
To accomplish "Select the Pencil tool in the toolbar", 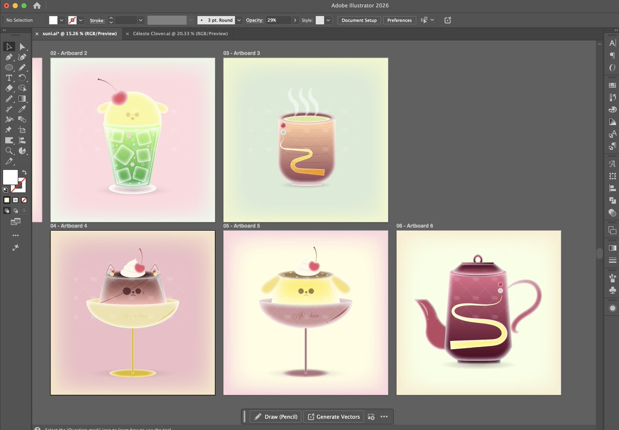I will [22, 67].
